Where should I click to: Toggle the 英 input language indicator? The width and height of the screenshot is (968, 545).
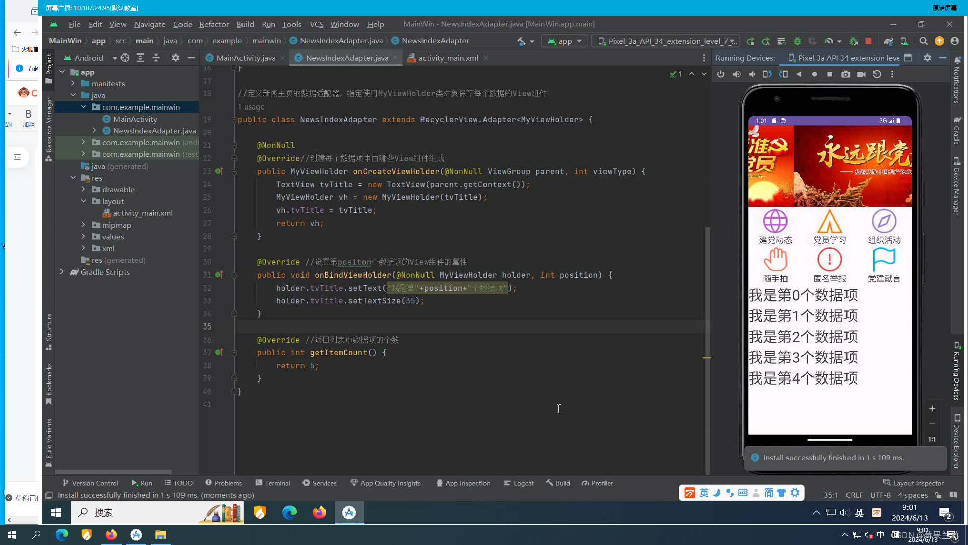click(x=704, y=493)
